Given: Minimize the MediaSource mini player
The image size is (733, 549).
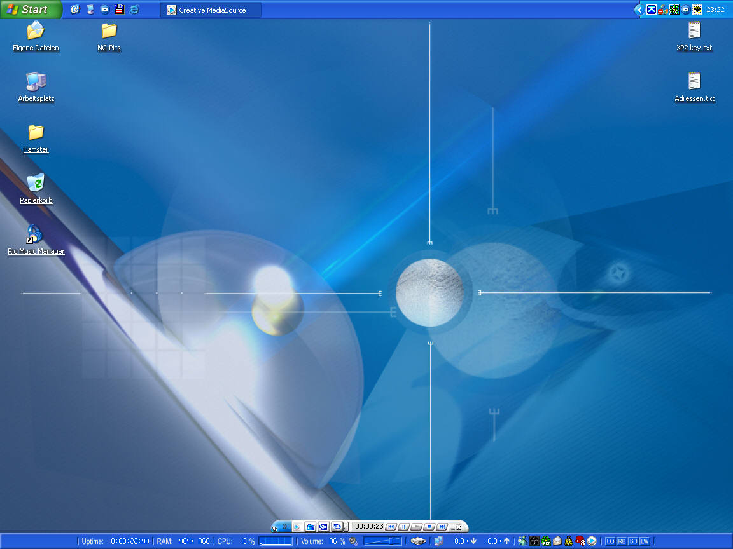Looking at the screenshot, I should [x=452, y=527].
